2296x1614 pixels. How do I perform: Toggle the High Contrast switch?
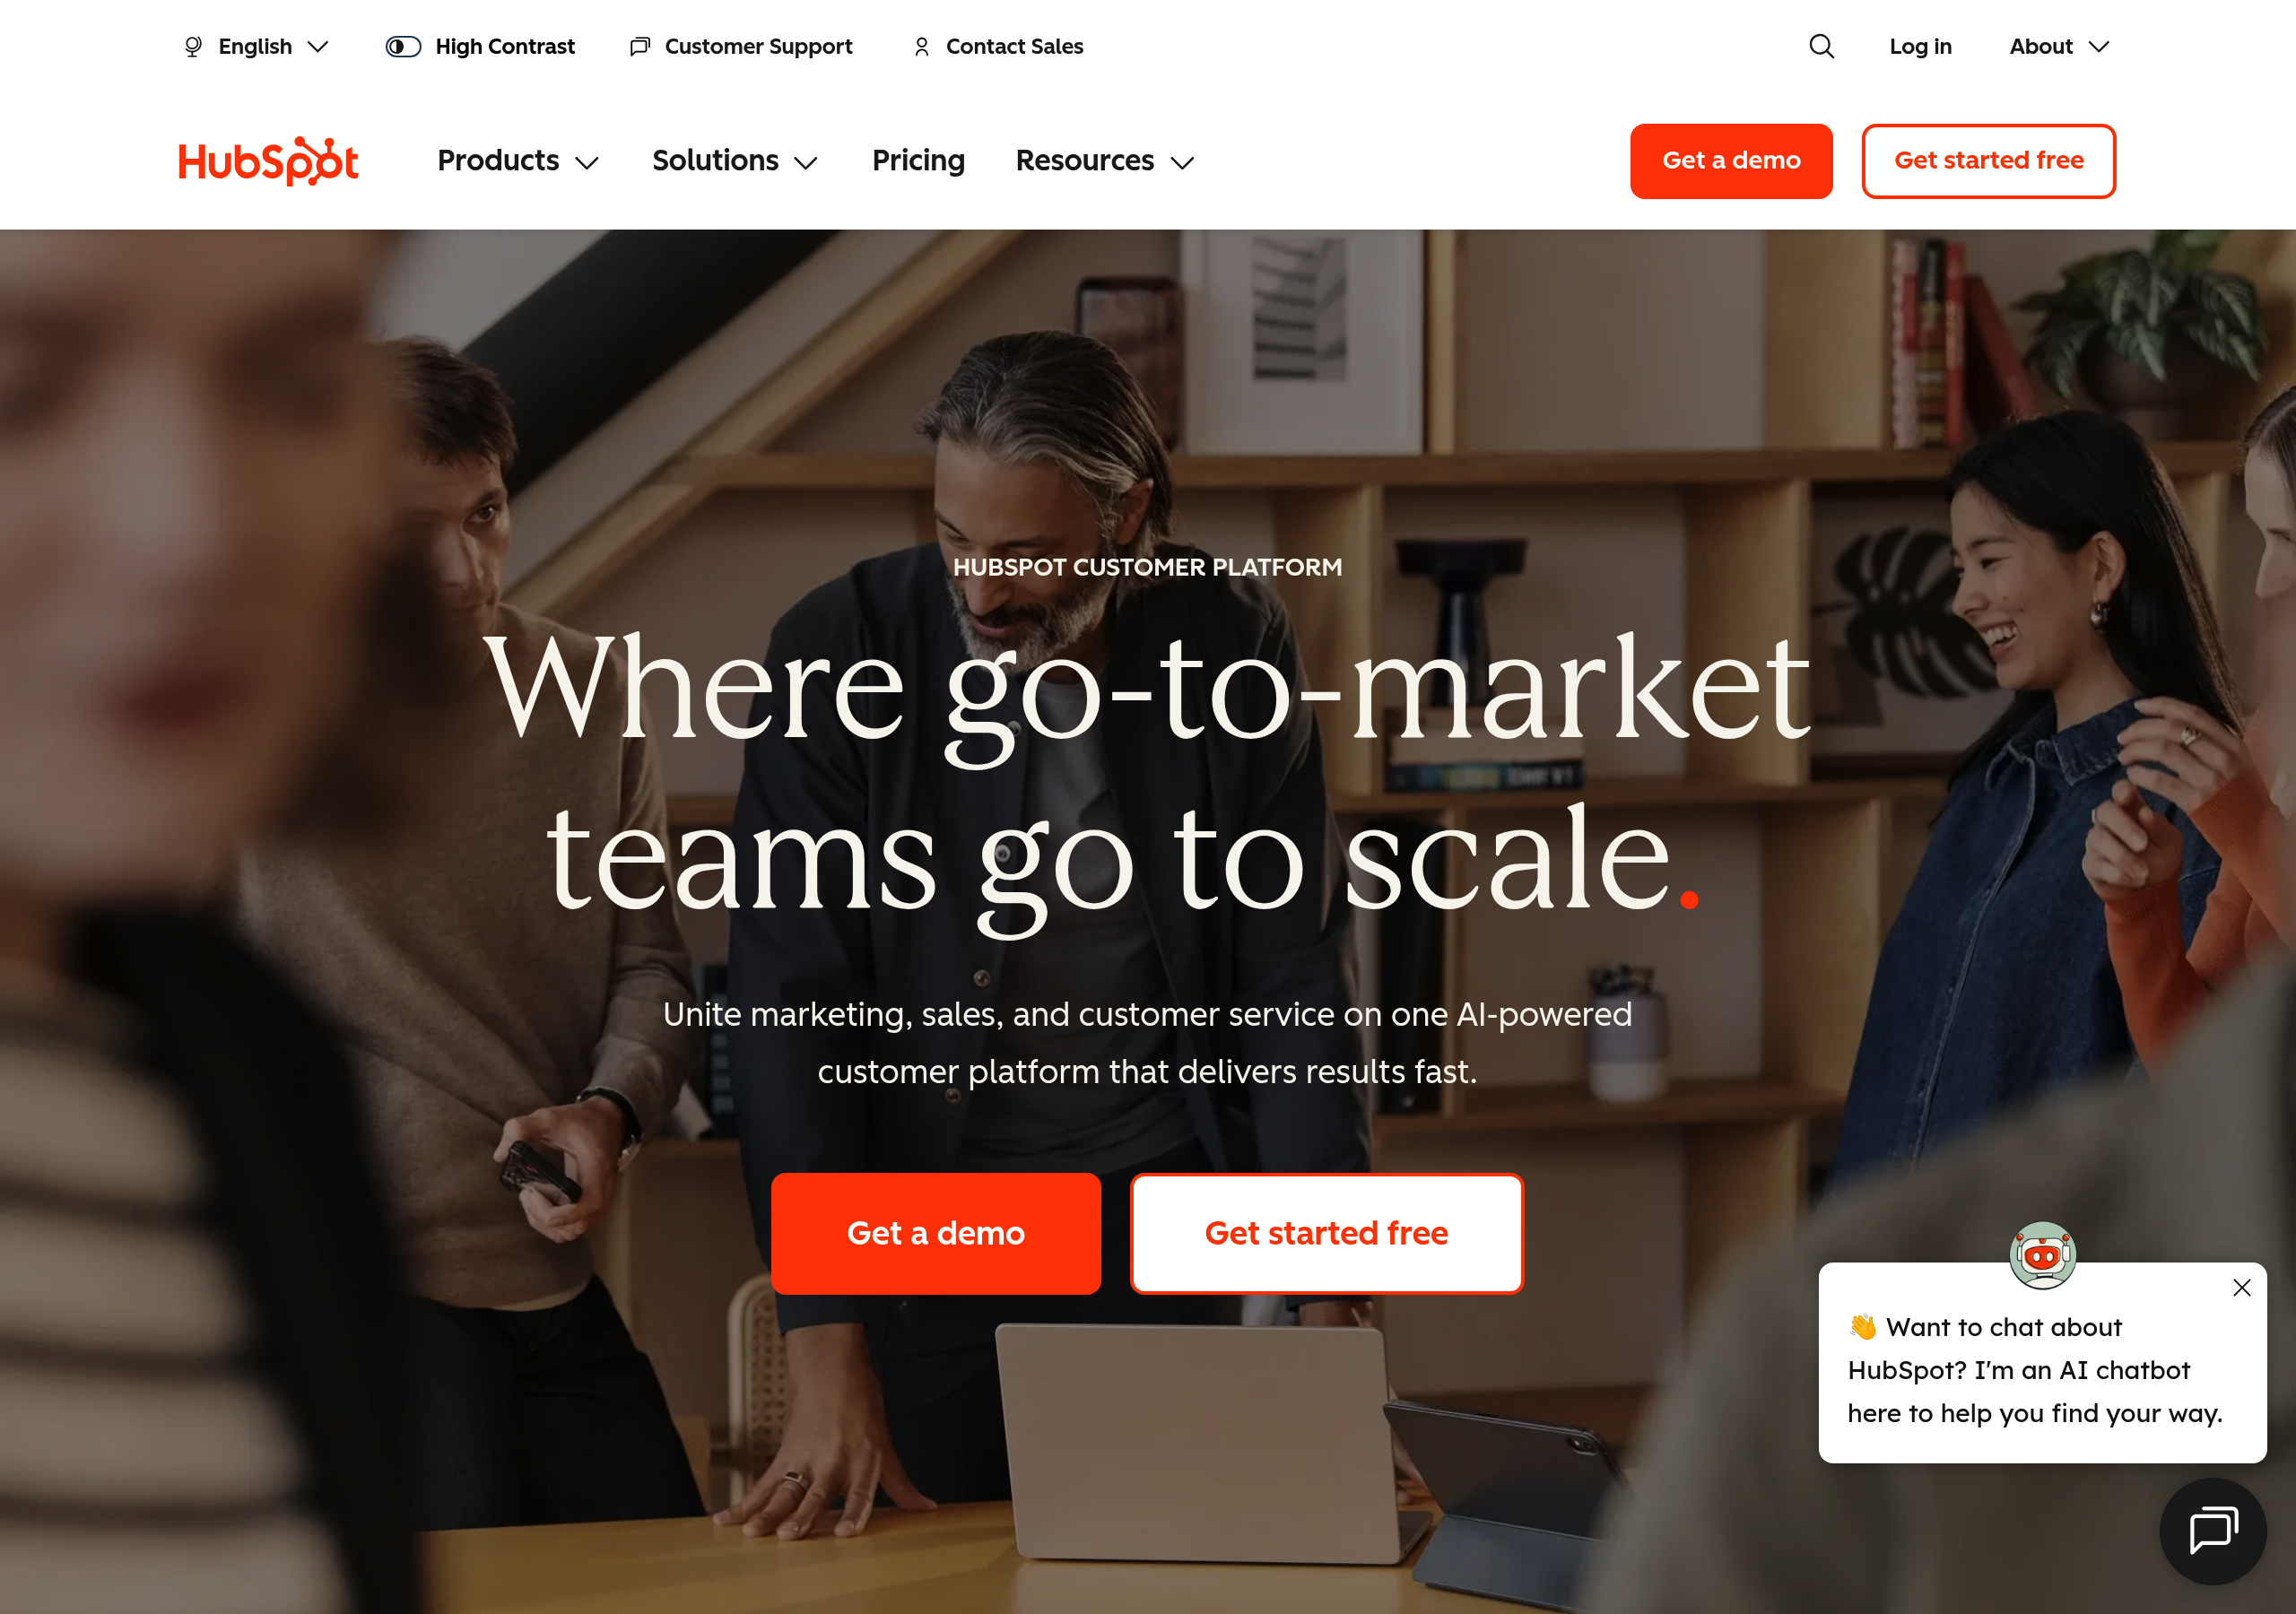click(x=403, y=47)
